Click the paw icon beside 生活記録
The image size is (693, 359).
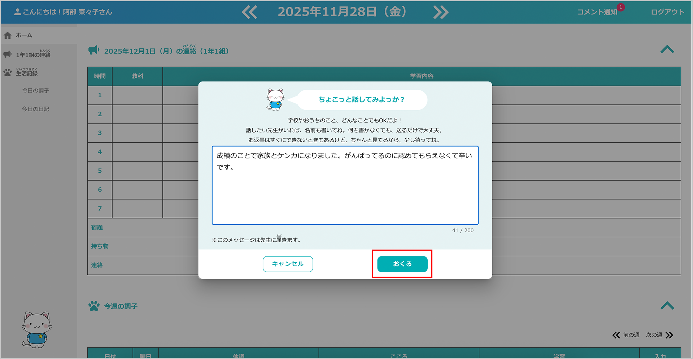pyautogui.click(x=8, y=73)
